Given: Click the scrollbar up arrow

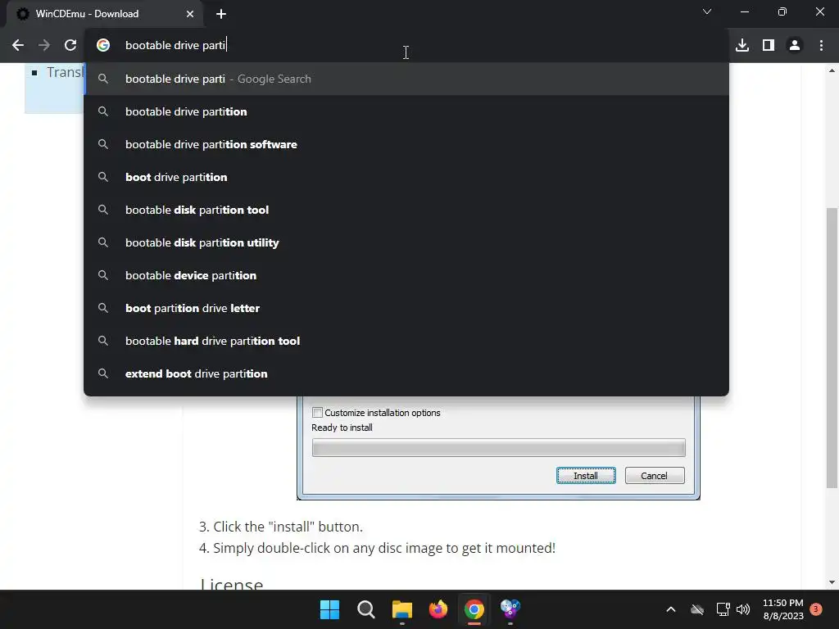Looking at the screenshot, I should click(832, 70).
